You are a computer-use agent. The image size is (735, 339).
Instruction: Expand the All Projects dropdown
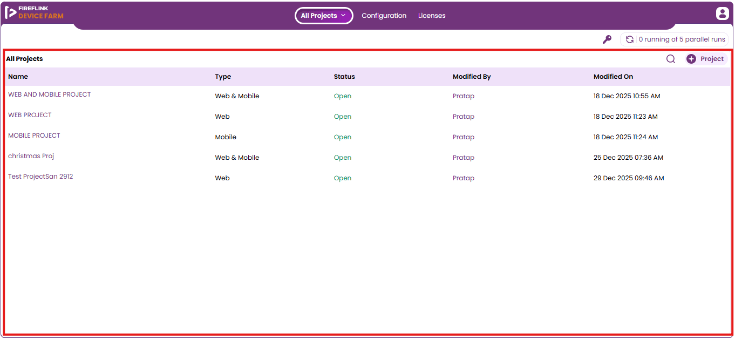(324, 16)
